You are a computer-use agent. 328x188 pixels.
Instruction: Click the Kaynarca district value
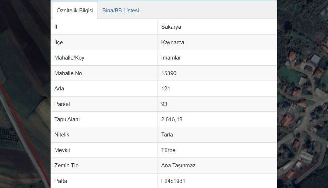click(173, 42)
